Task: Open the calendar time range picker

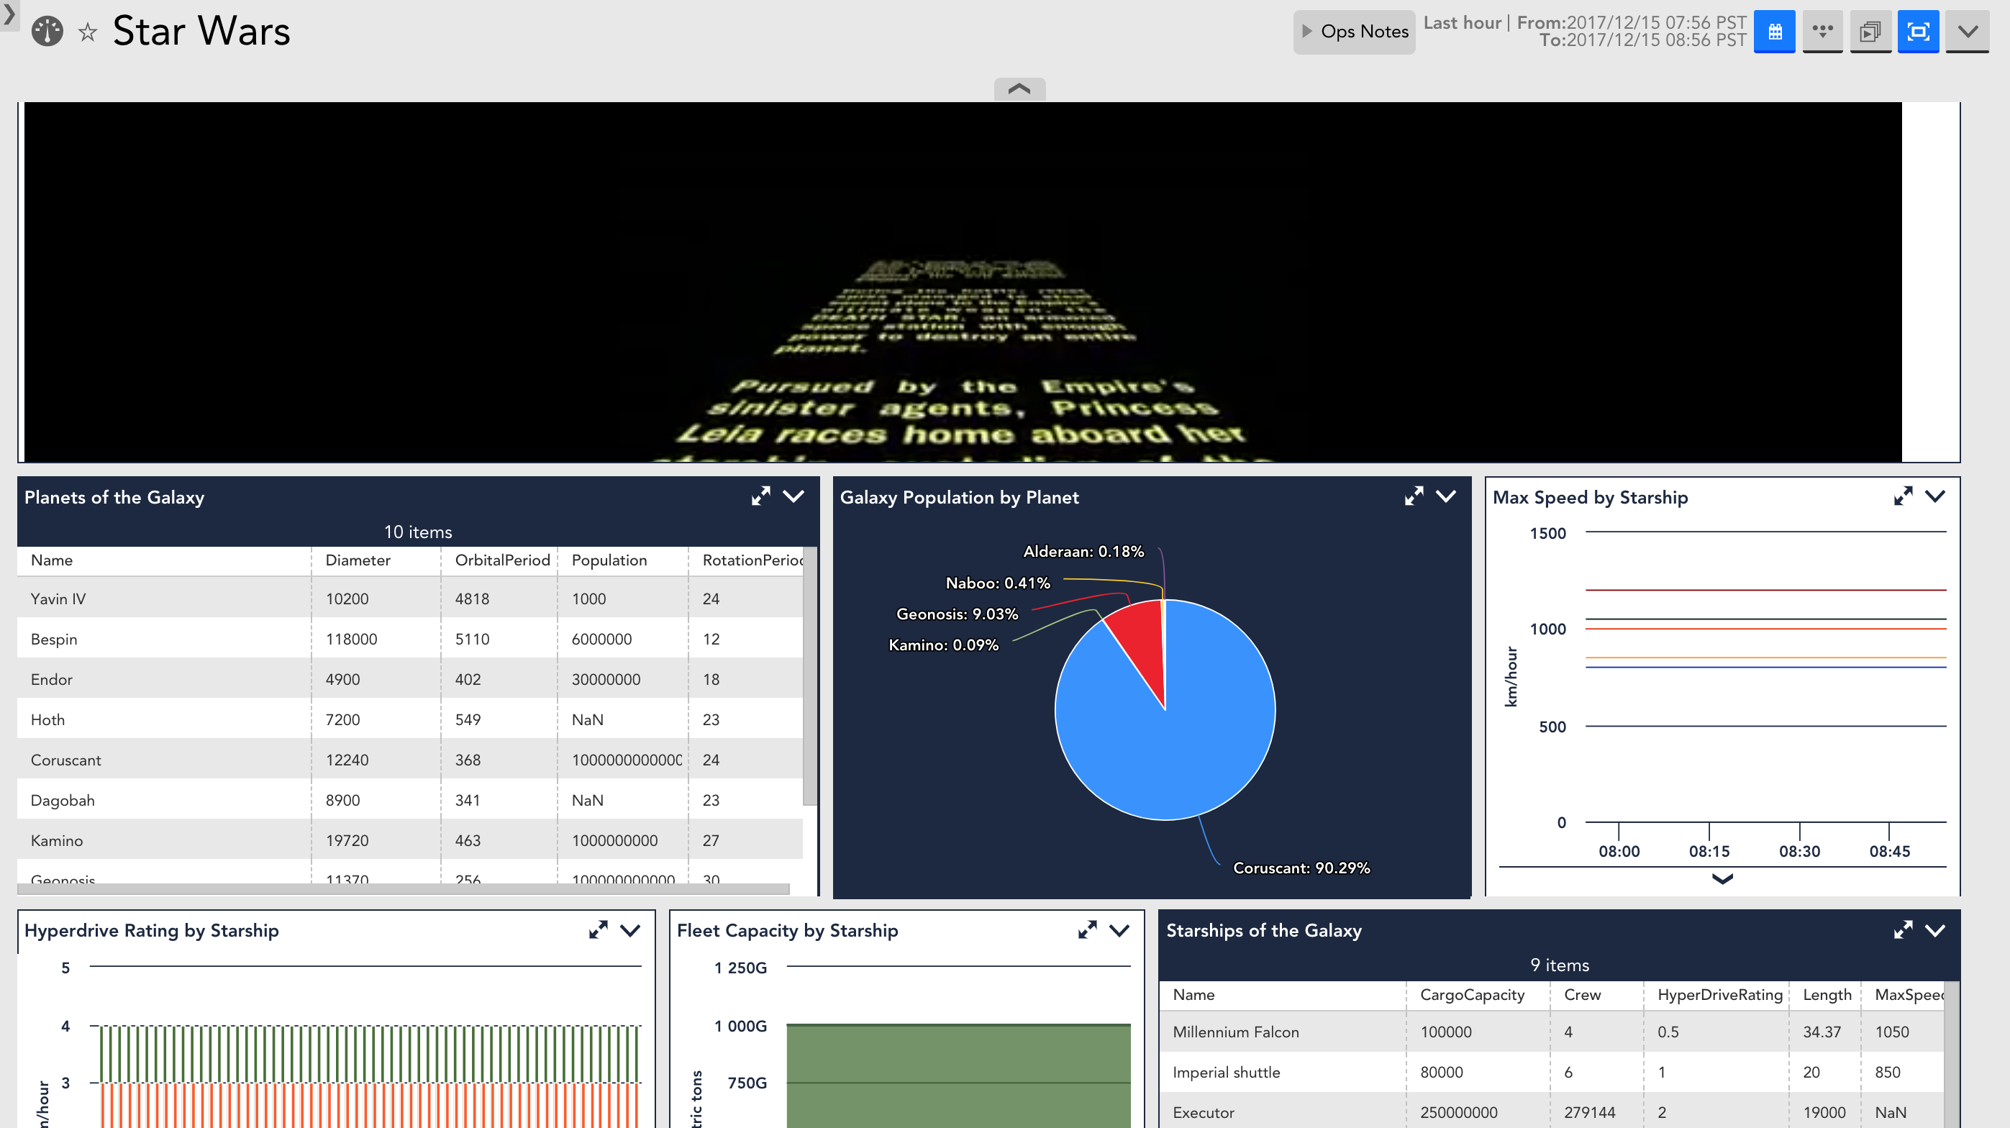Action: [1774, 32]
